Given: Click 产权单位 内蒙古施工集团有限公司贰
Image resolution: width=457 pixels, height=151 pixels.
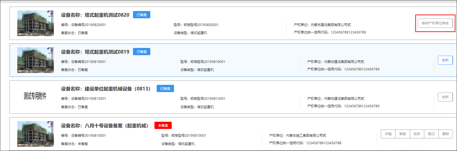Looking at the screenshot, I should (x=298, y=135).
